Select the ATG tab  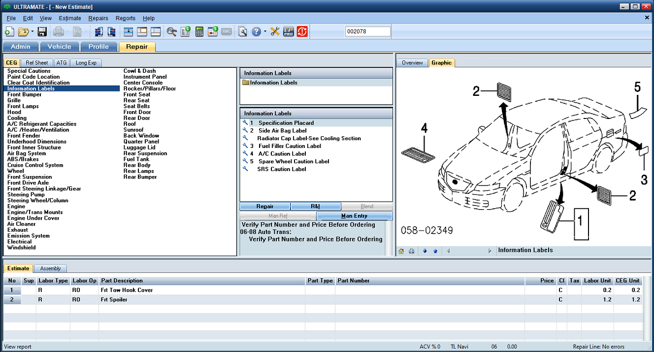pyautogui.click(x=62, y=63)
